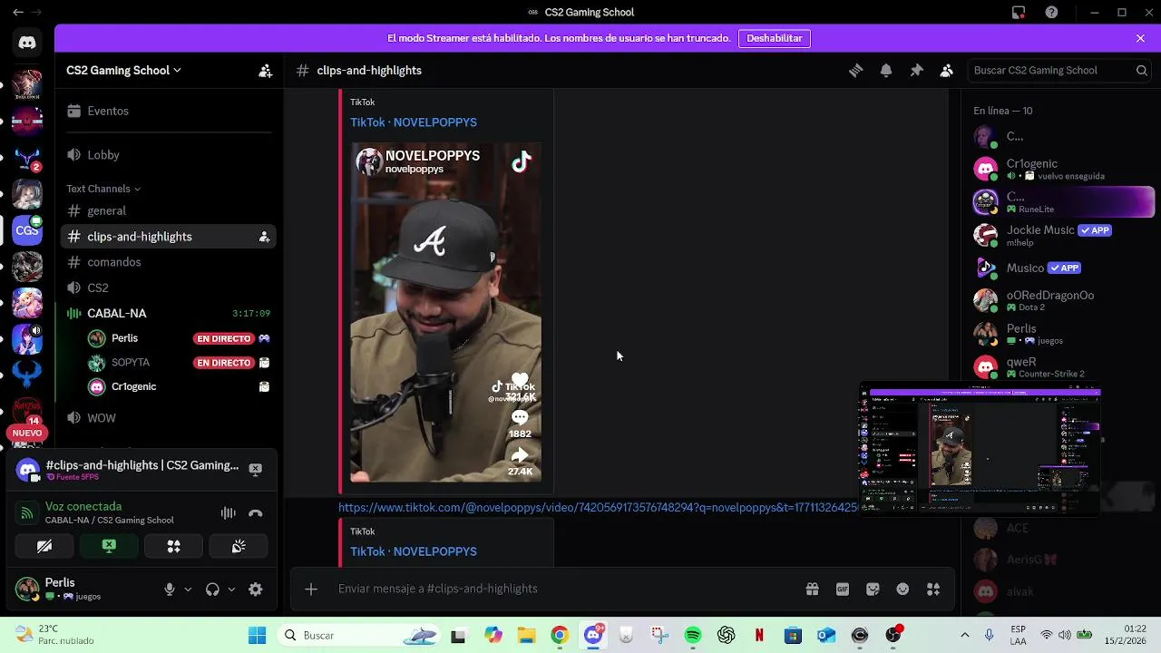Open gift icon in message bar
Screen dimensions: 1161x653
point(813,589)
